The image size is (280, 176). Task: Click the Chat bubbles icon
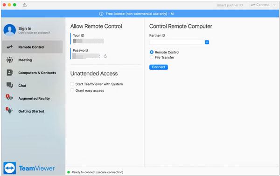point(10,85)
